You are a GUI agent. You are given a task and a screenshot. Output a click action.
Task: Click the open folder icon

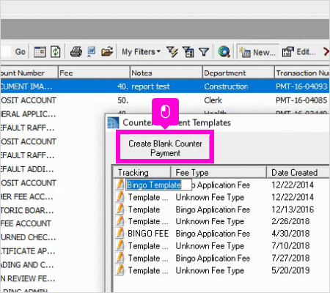pos(107,52)
